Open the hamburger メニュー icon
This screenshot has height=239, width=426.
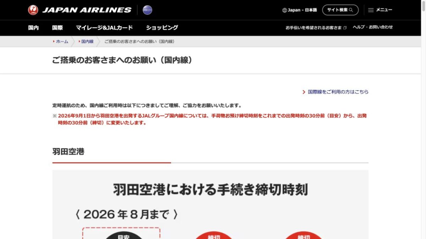[371, 10]
